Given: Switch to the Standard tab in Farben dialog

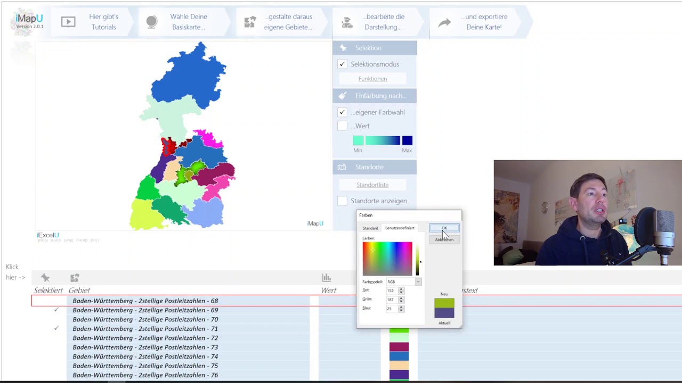Looking at the screenshot, I should [x=370, y=228].
